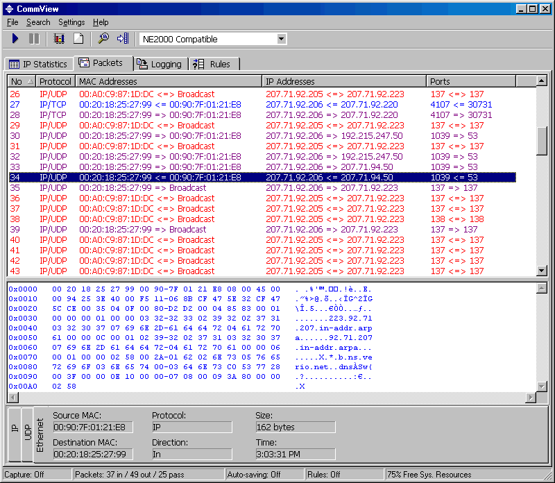Switch to the IP Statistics tab
This screenshot has height=483, width=555.
pos(38,64)
